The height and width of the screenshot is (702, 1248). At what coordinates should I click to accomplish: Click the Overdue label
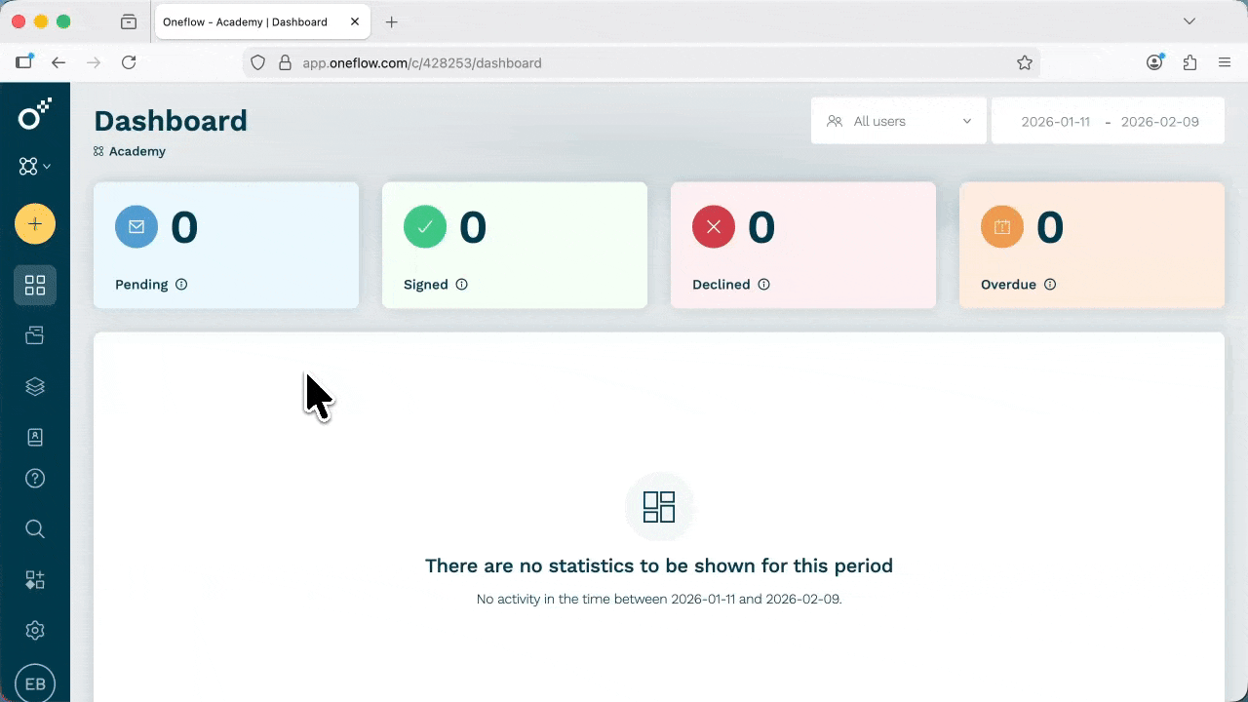point(1008,285)
